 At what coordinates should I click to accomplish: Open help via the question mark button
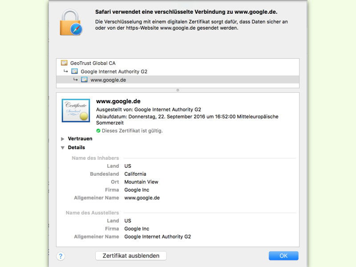click(61, 256)
